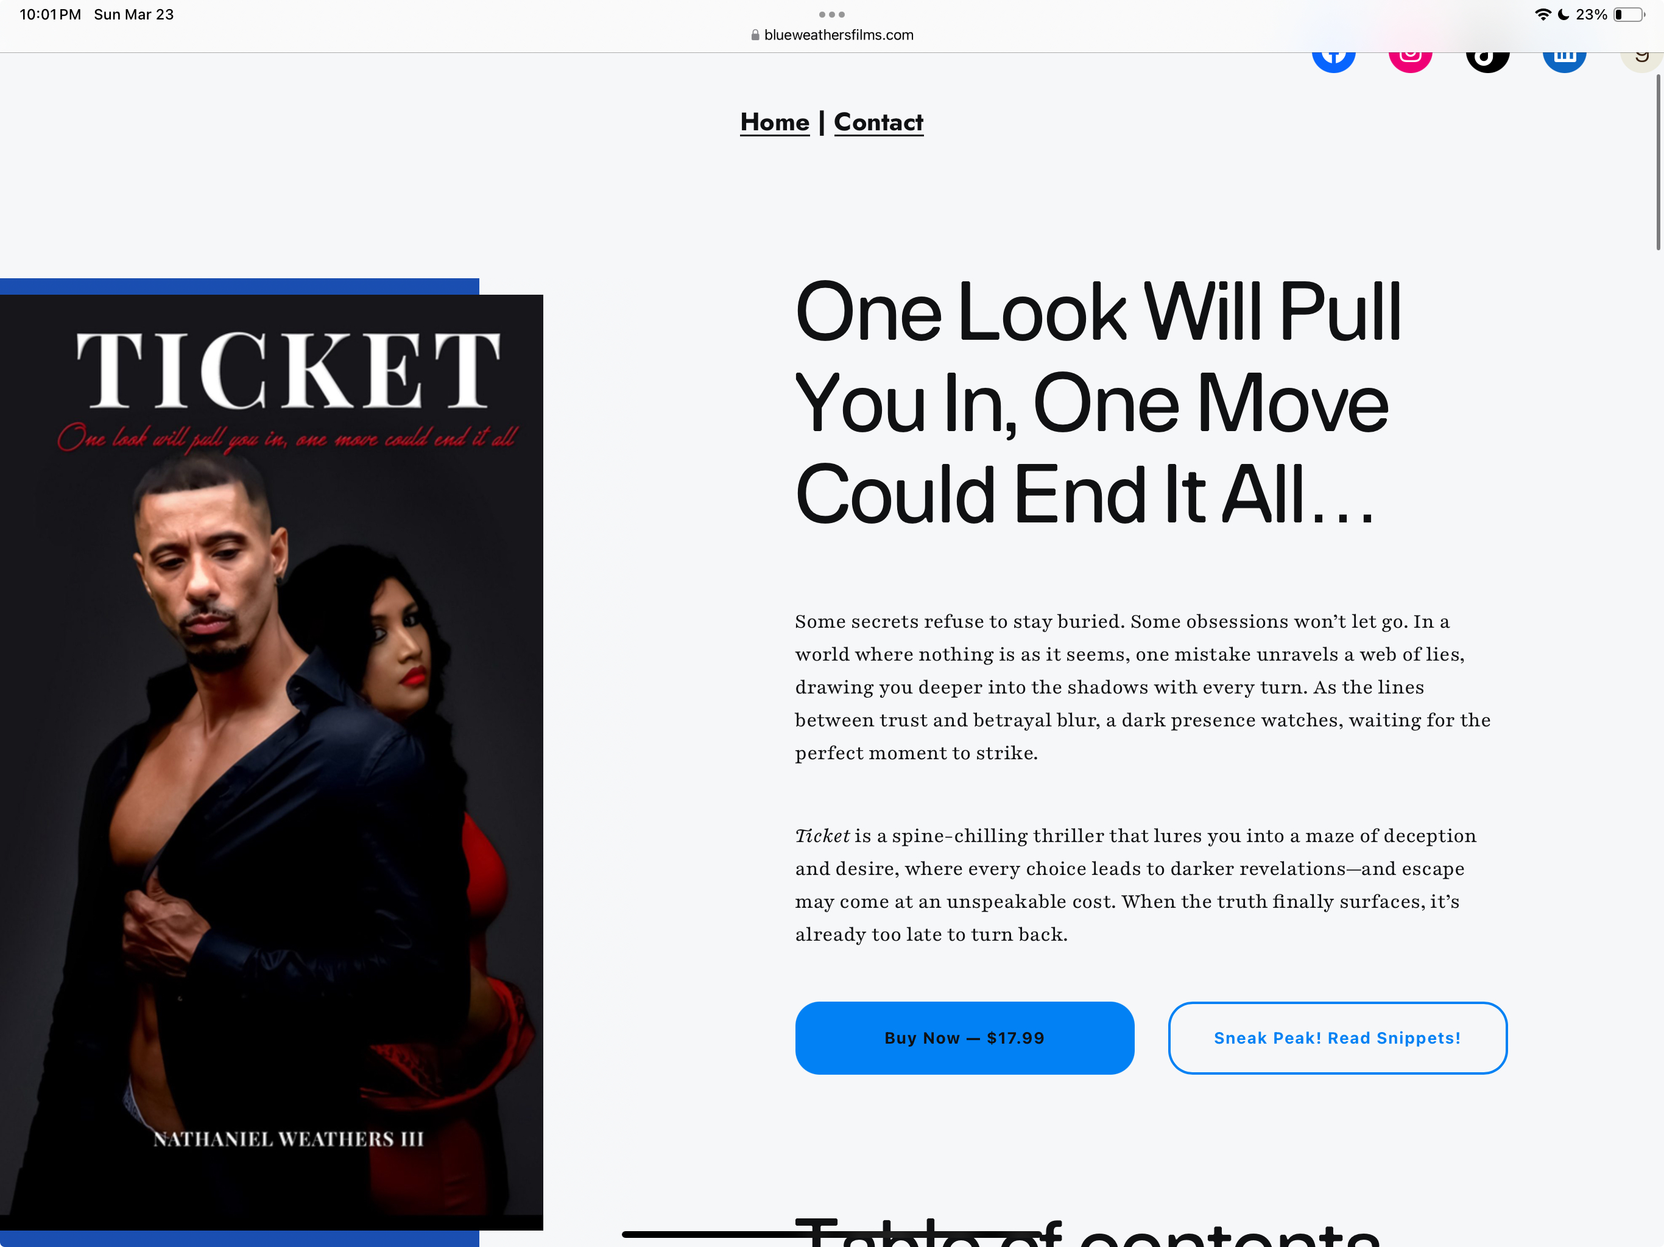The width and height of the screenshot is (1664, 1247).
Task: Click the One Look Will Pull headline
Action: (x=1098, y=402)
